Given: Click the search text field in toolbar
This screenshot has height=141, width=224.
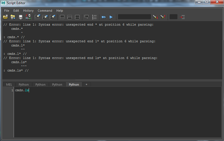Looking at the screenshot, I should [134, 17].
